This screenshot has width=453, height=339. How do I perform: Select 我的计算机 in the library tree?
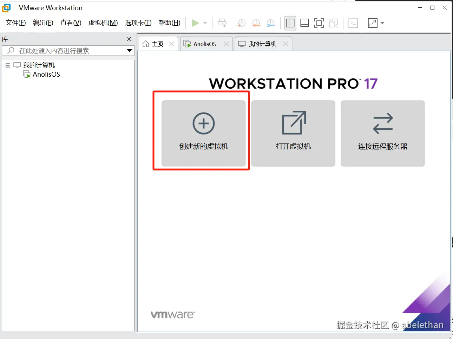coord(39,65)
